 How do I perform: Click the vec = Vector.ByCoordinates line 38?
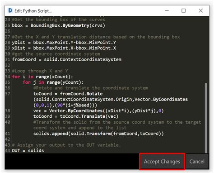tap(98, 111)
